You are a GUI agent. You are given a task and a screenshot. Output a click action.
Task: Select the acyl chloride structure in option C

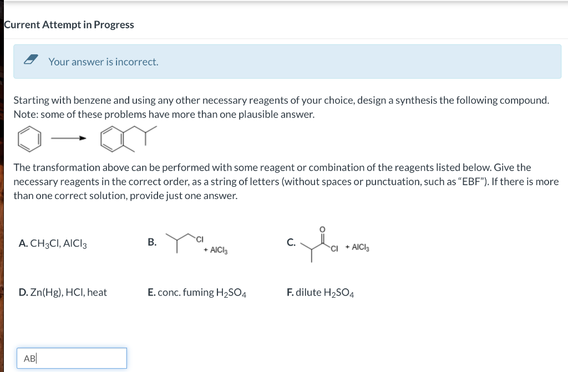point(315,244)
